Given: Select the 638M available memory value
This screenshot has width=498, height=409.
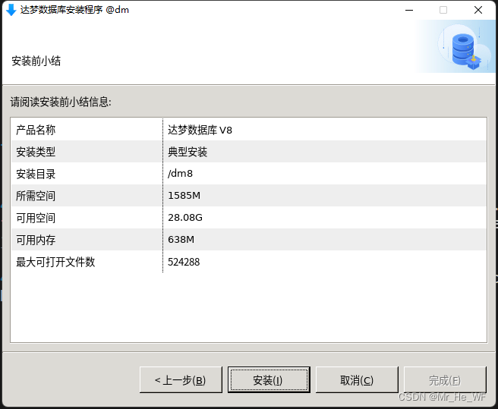Looking at the screenshot, I should (181, 240).
